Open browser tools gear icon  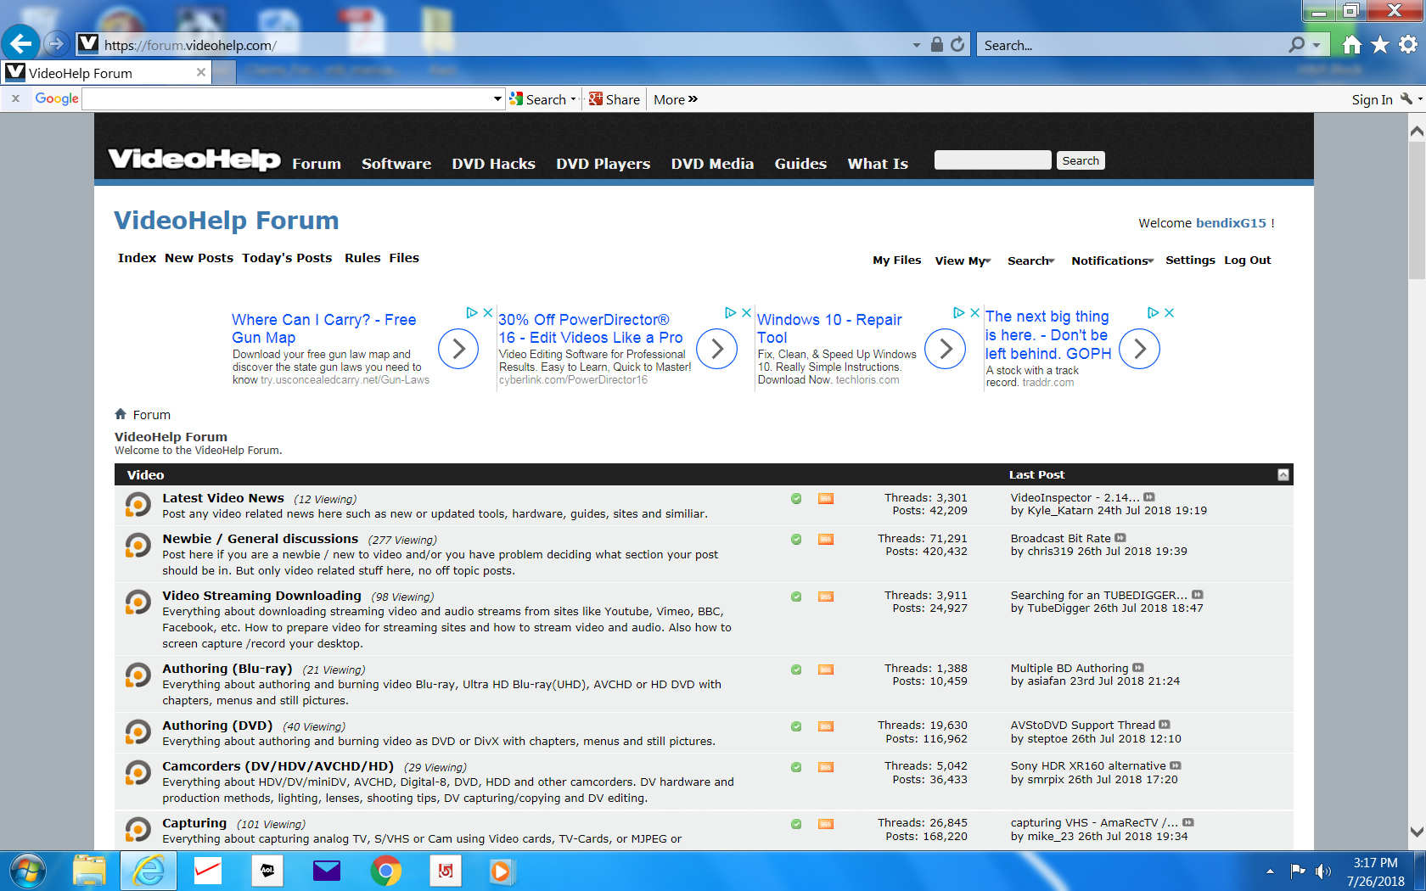click(x=1408, y=44)
